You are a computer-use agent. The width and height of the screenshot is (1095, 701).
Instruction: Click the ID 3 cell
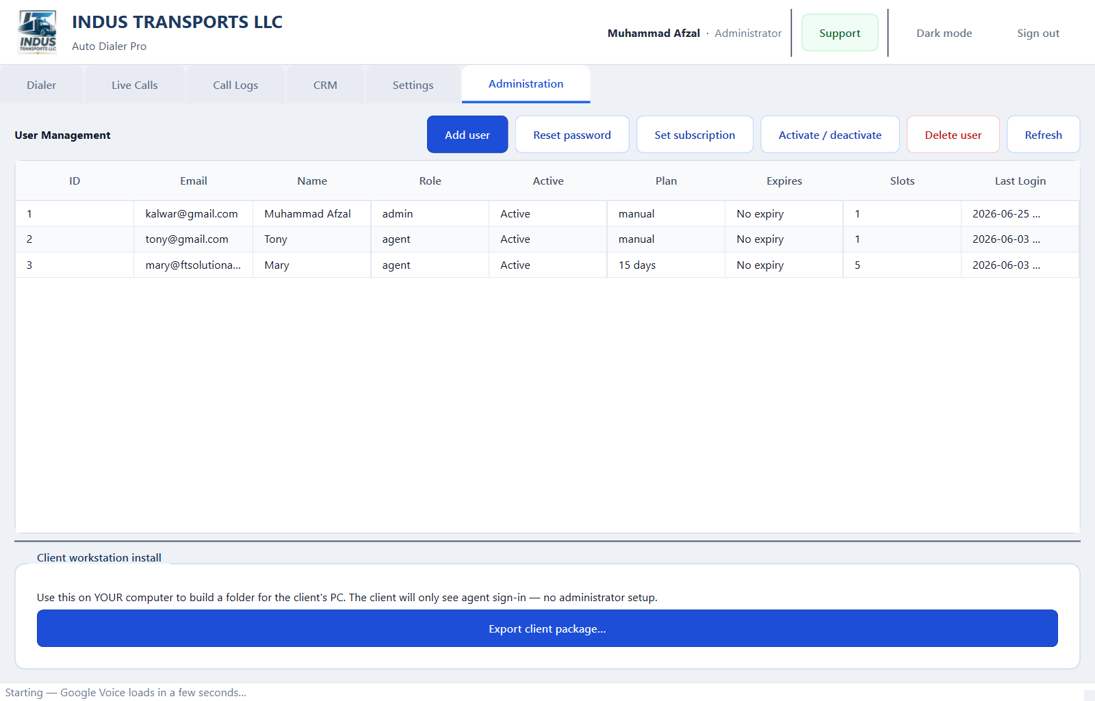75,265
